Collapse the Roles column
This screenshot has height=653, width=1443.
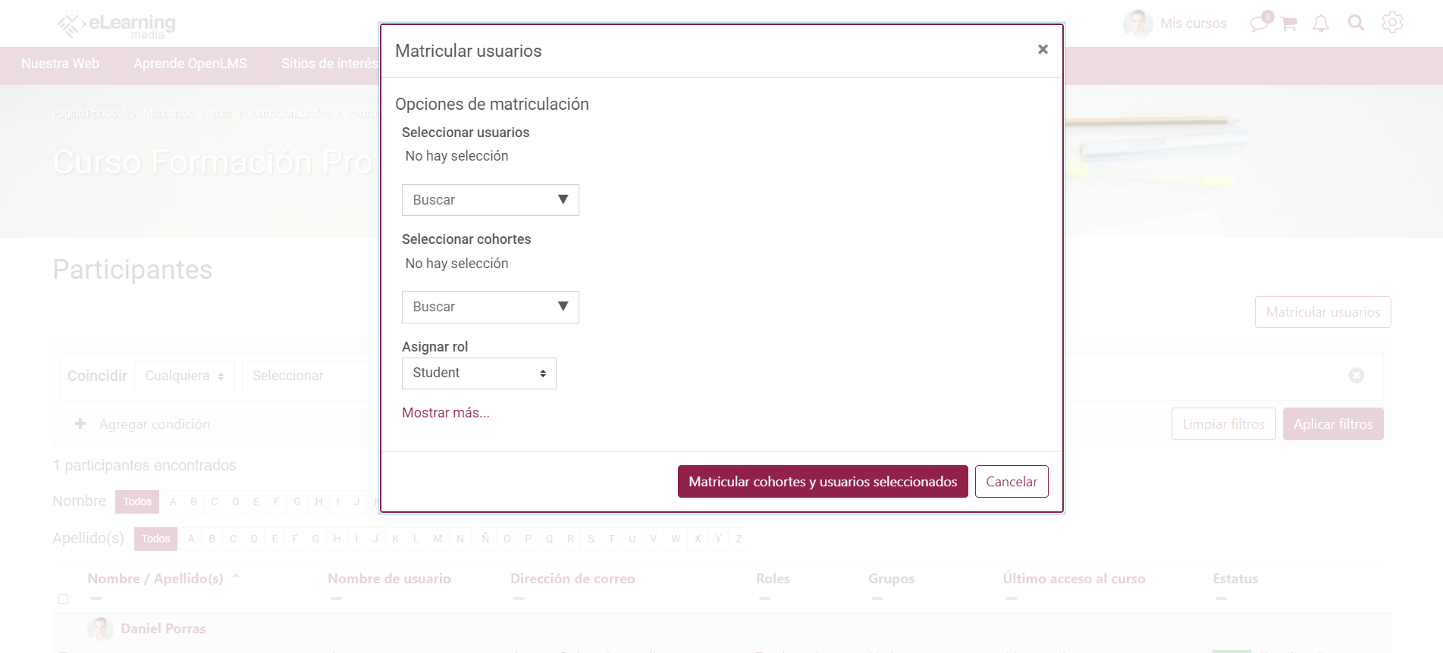click(764, 598)
